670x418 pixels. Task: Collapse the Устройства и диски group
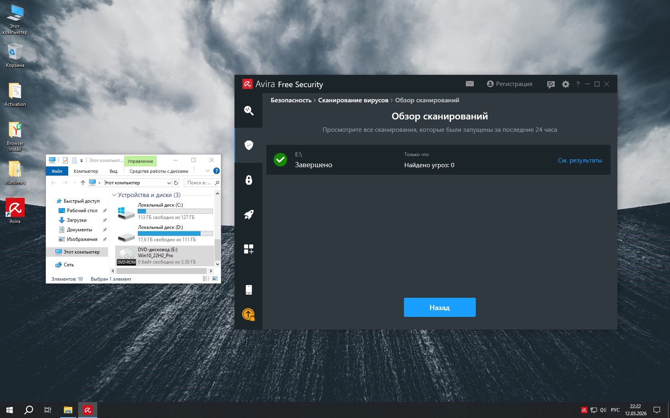pos(114,195)
